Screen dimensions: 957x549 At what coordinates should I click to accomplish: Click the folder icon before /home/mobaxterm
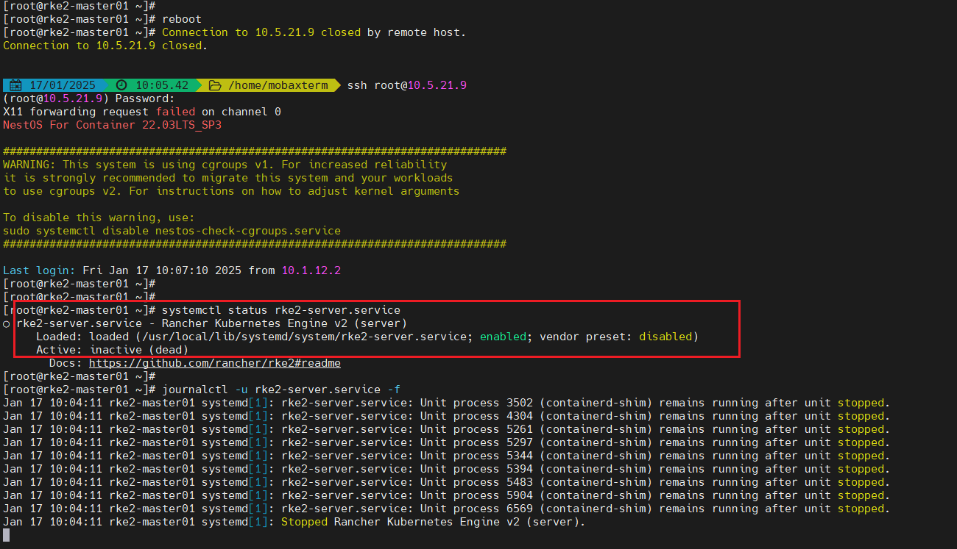(x=215, y=85)
